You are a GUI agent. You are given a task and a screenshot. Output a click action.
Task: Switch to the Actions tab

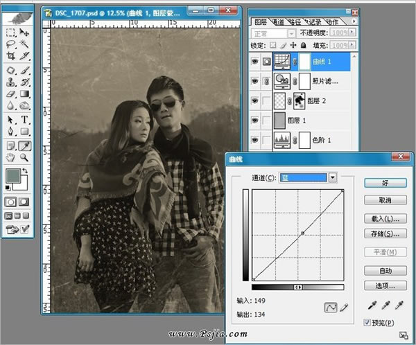pos(333,21)
